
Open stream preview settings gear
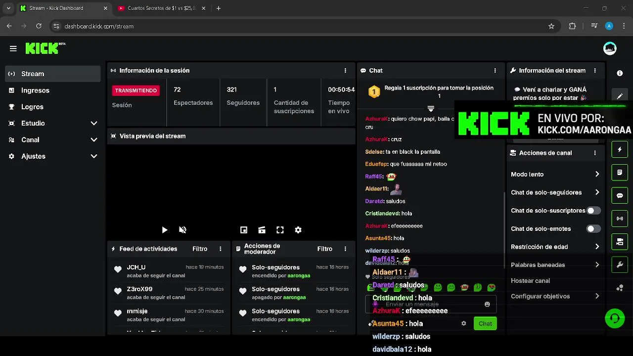298,230
